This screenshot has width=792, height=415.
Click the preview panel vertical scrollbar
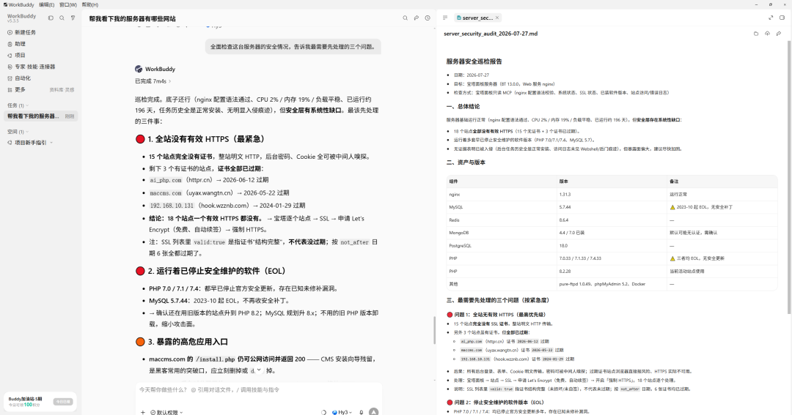click(789, 176)
